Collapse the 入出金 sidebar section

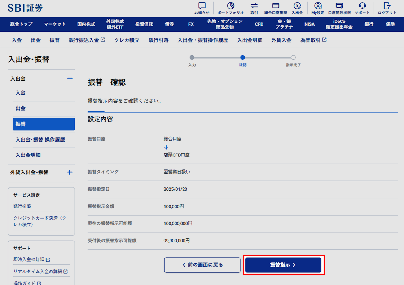tap(70, 78)
